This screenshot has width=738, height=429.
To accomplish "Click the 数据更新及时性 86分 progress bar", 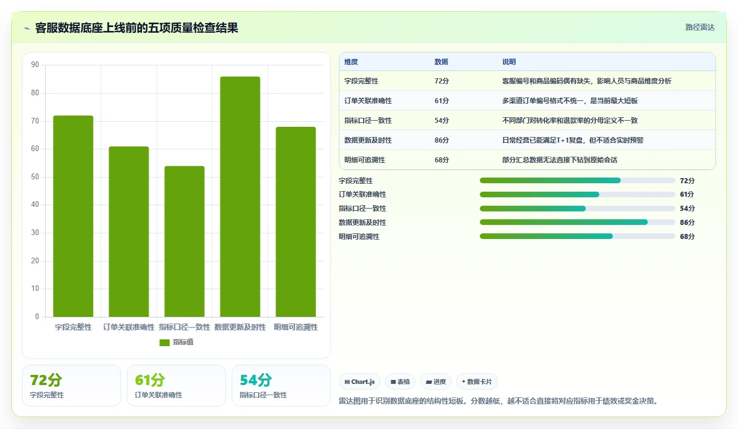I will tap(577, 223).
